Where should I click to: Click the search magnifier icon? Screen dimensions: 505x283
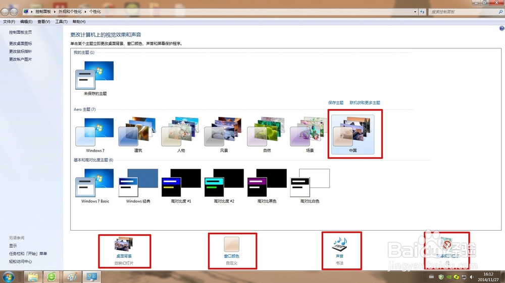(x=500, y=12)
